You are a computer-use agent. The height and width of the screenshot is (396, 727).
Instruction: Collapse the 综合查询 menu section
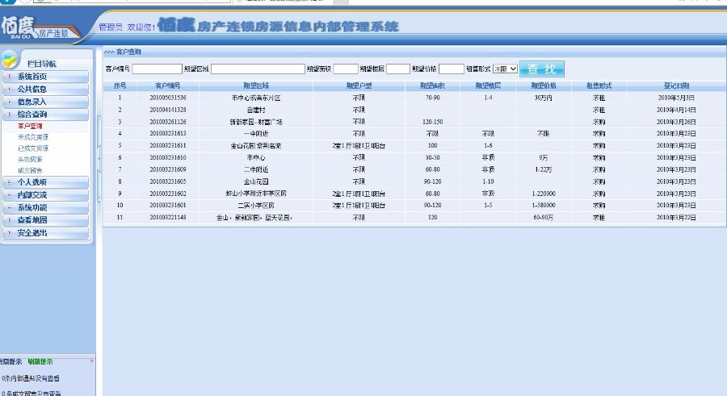click(45, 114)
